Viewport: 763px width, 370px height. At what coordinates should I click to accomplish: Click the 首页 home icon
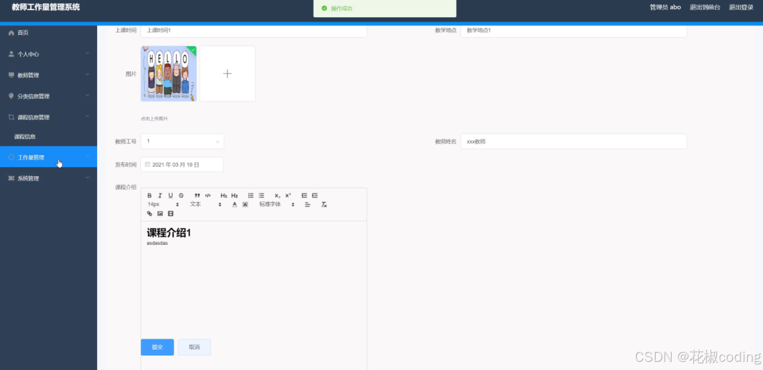[11, 33]
